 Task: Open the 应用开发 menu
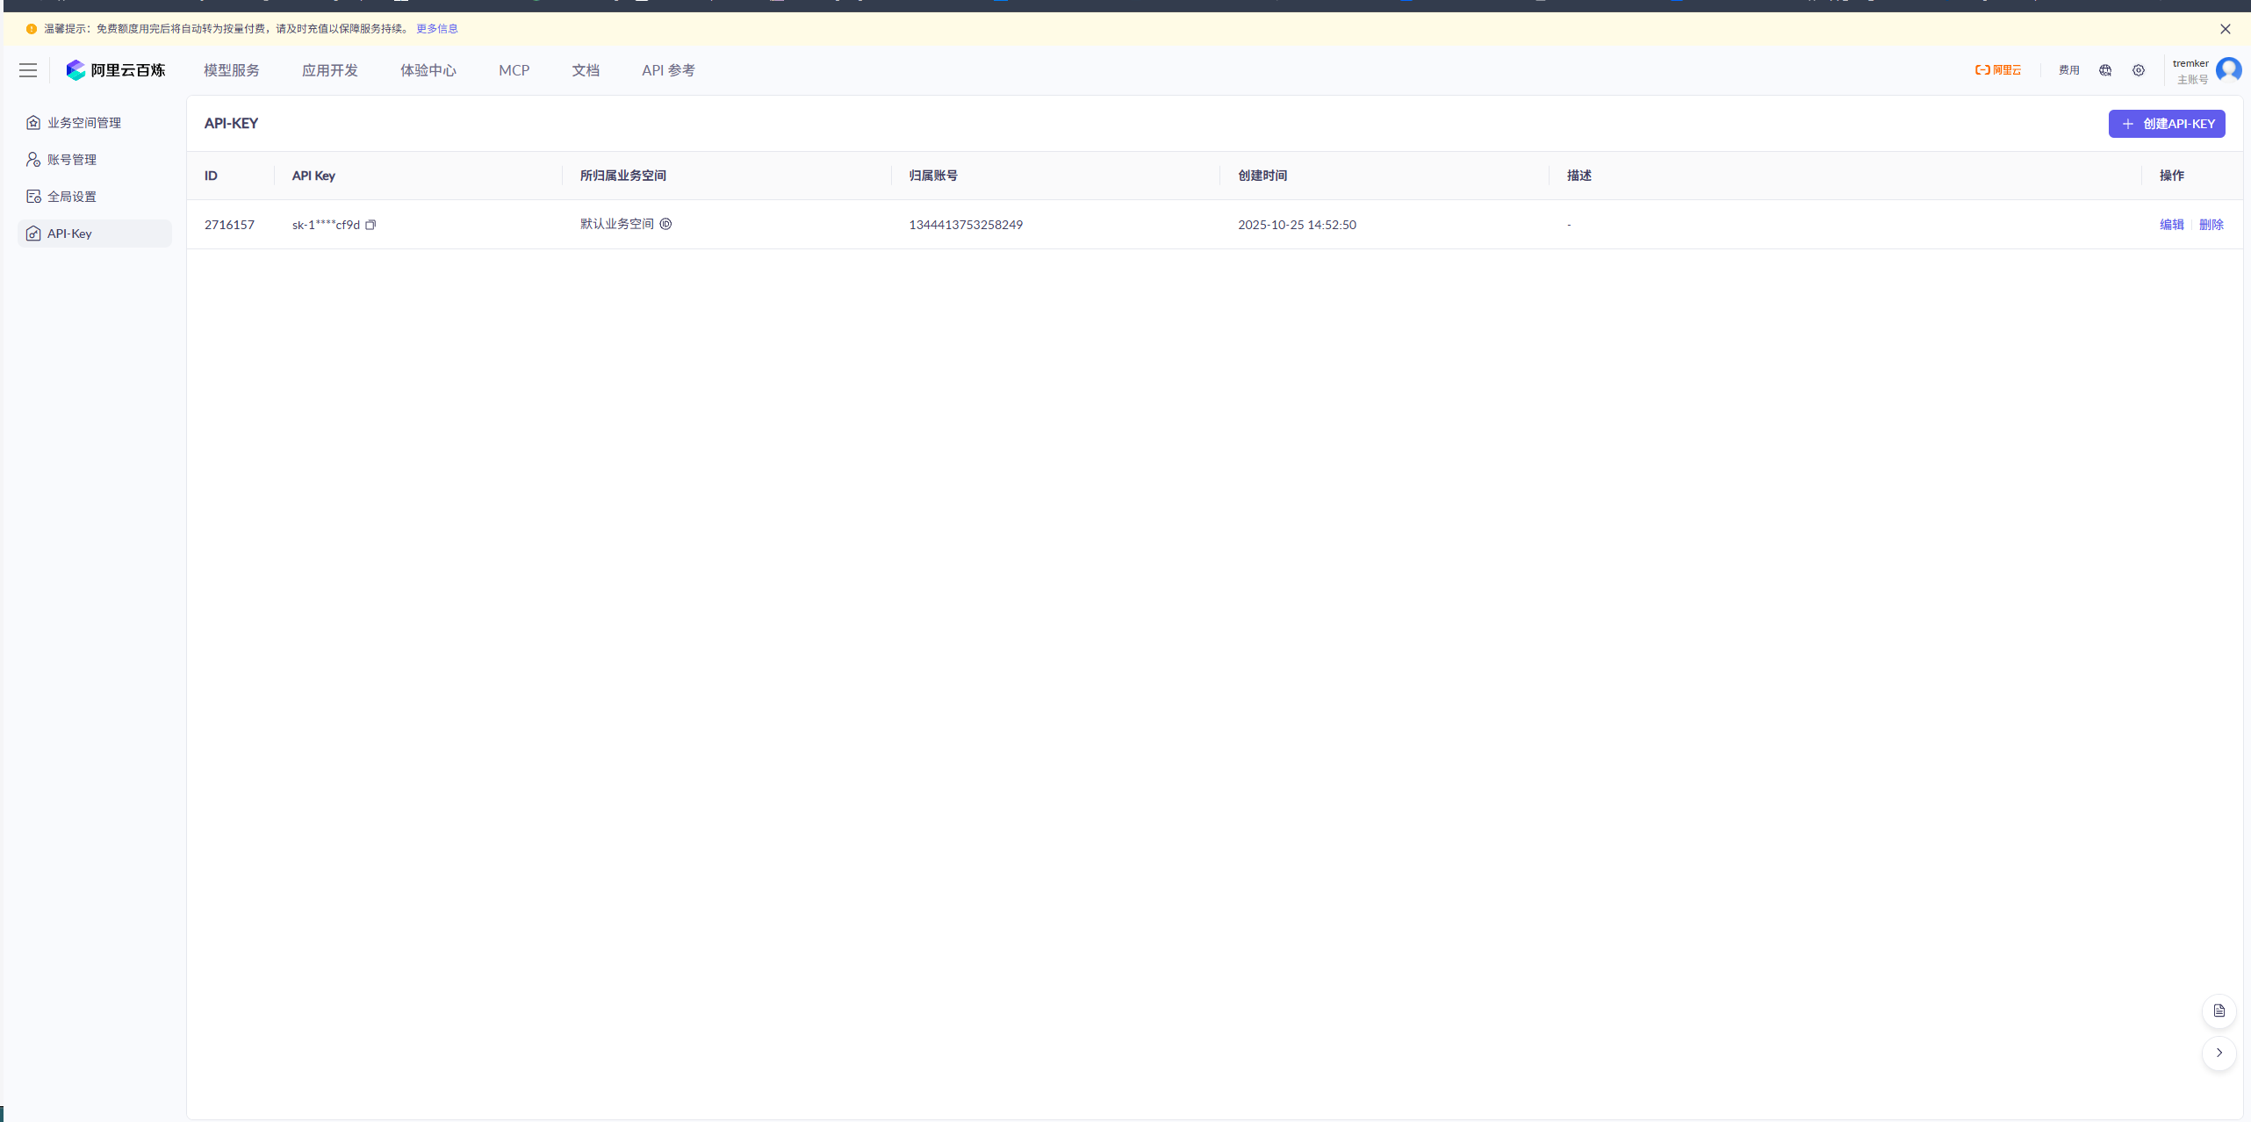pyautogui.click(x=330, y=70)
